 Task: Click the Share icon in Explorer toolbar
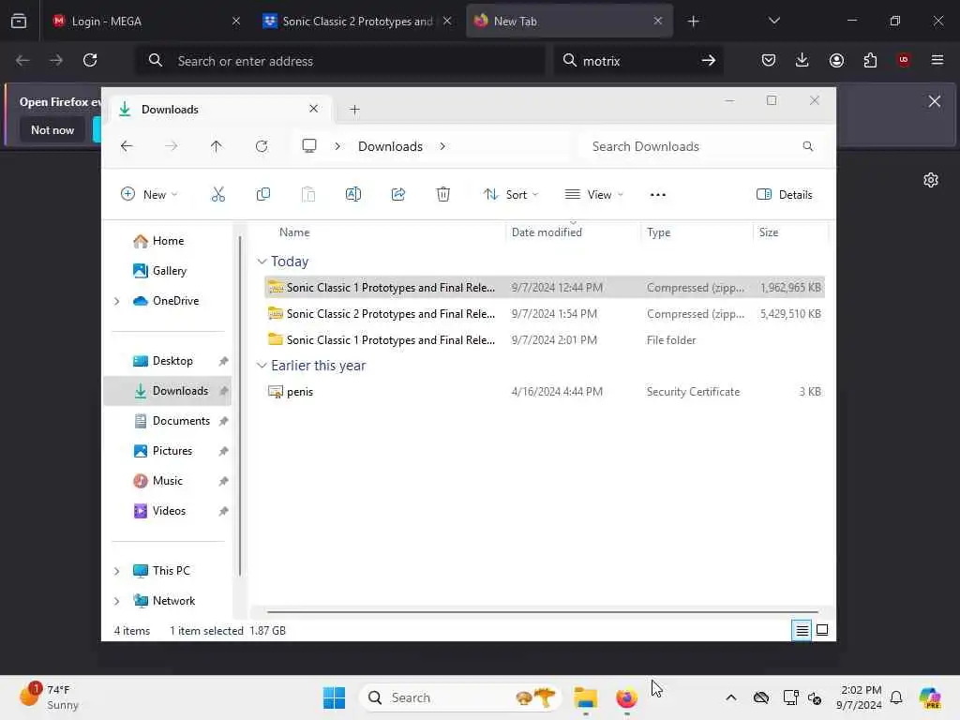point(397,195)
